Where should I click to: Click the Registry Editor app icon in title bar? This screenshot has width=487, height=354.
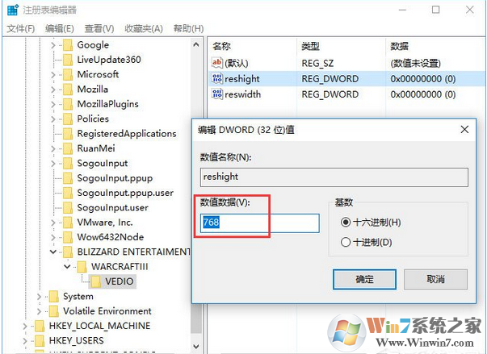click(12, 10)
